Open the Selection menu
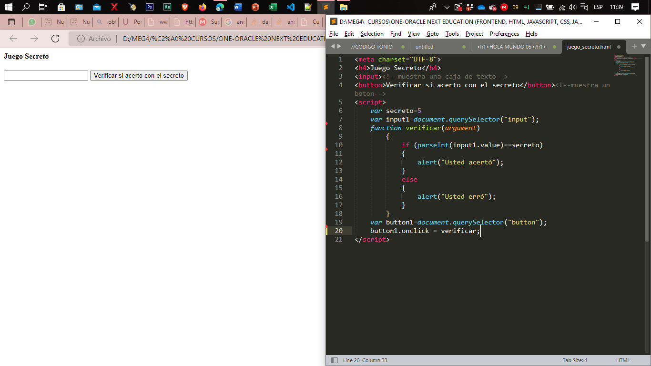The image size is (651, 366). point(372,34)
